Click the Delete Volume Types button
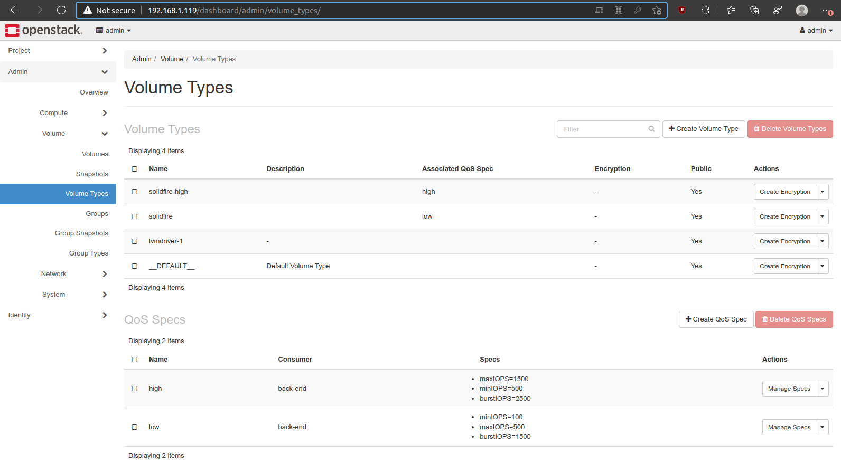This screenshot has height=472, width=841. [x=790, y=129]
